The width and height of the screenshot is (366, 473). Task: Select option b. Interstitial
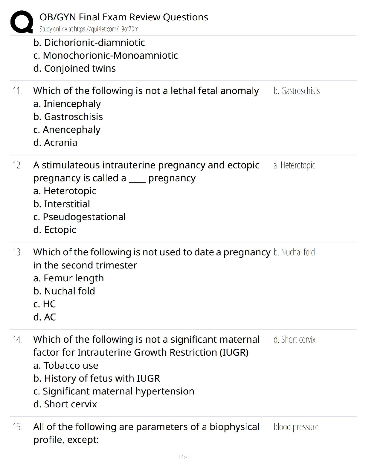tap(62, 204)
